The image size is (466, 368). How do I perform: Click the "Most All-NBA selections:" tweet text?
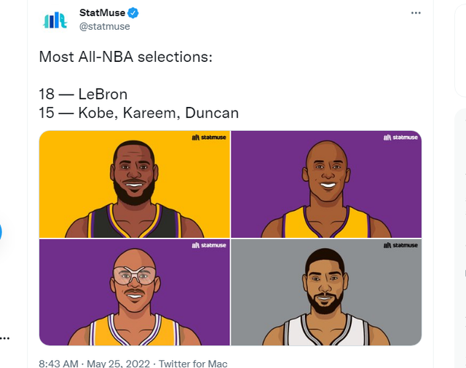tap(125, 57)
